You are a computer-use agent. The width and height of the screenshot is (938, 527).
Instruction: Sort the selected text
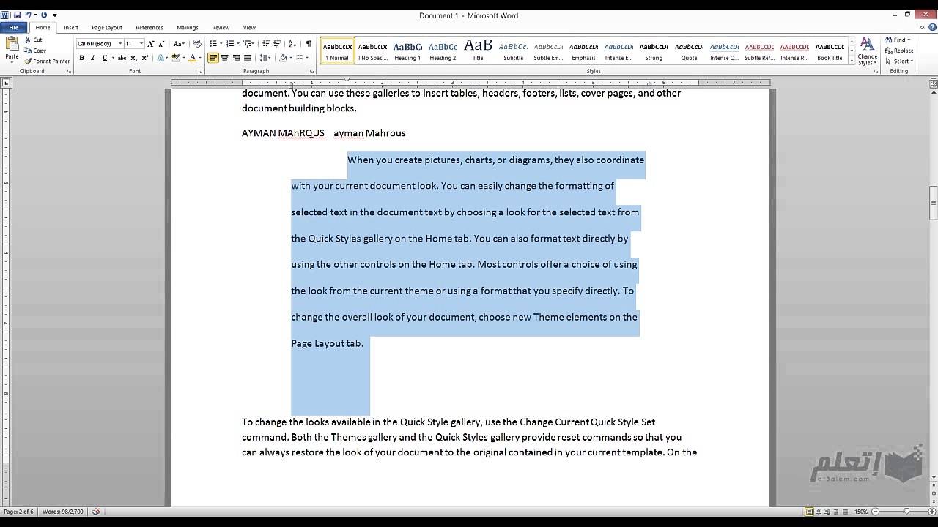click(x=292, y=44)
